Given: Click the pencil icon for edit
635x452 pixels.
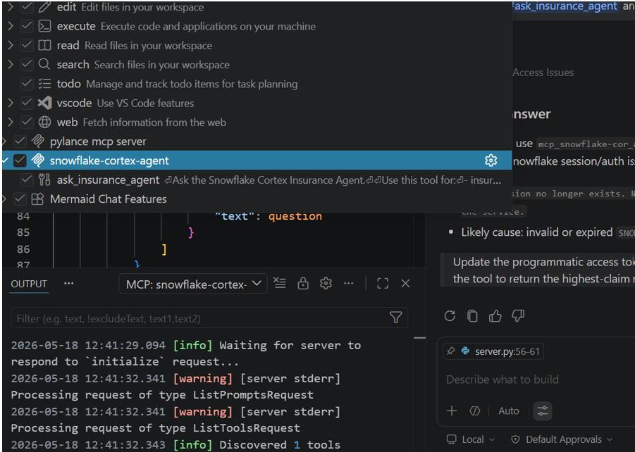Looking at the screenshot, I should (x=44, y=7).
